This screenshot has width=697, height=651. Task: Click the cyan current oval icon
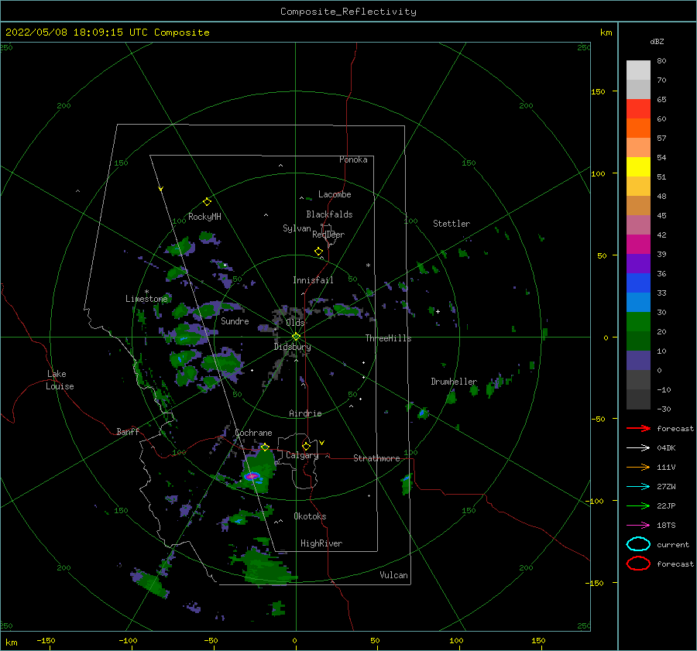tap(638, 544)
